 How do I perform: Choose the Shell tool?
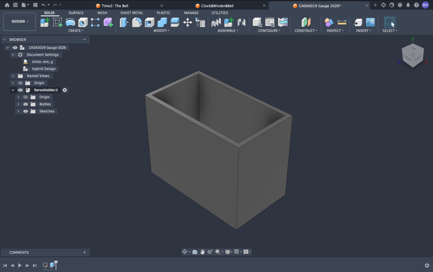[x=149, y=22]
